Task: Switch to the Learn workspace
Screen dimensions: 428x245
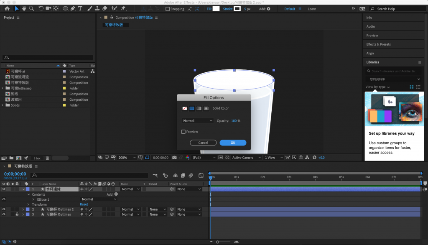Action: (x=312, y=9)
